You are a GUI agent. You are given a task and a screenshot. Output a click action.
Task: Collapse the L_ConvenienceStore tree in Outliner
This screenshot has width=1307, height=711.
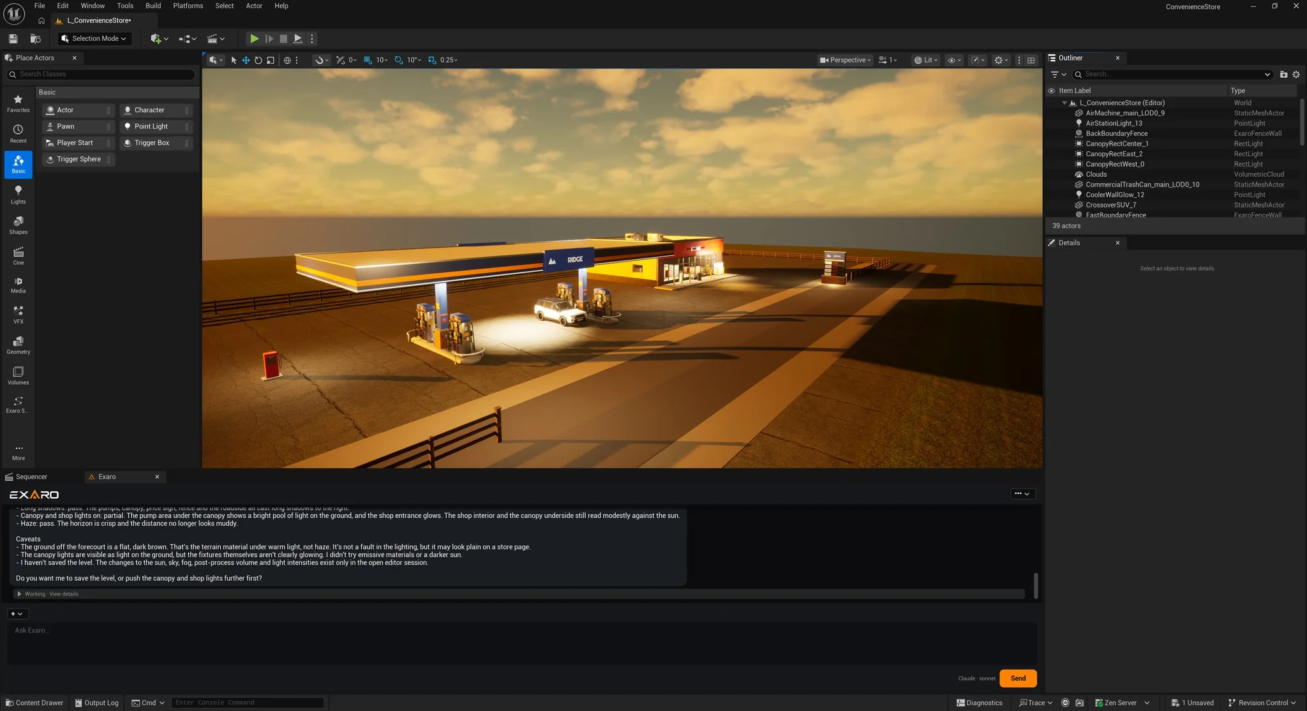point(1064,103)
